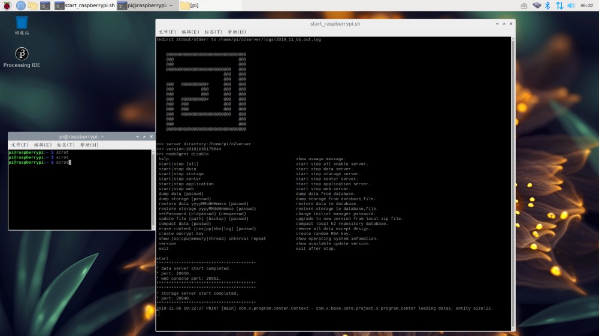Screen dimensions: 599x336
Task: Open the Raspberry Pi main menu
Action: pos(7,5)
